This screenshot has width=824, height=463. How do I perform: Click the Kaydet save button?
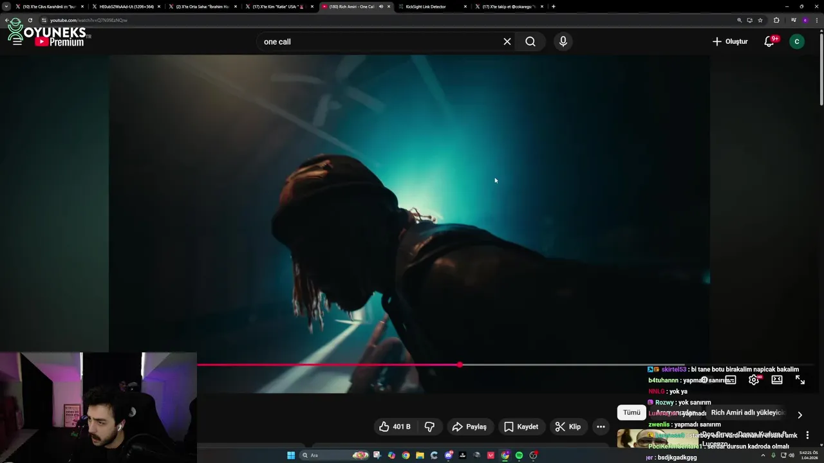tap(521, 427)
